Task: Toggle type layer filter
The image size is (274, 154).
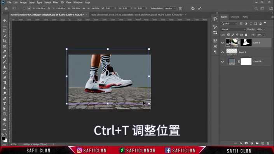Action: tap(251, 24)
